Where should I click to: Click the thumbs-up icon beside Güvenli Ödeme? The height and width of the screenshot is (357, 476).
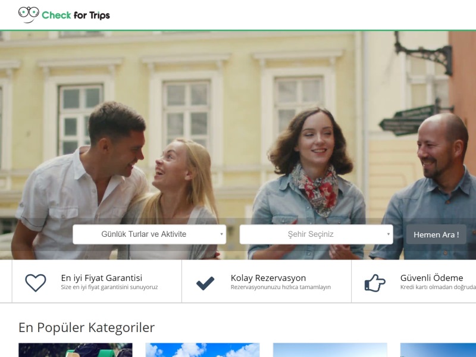point(375,283)
